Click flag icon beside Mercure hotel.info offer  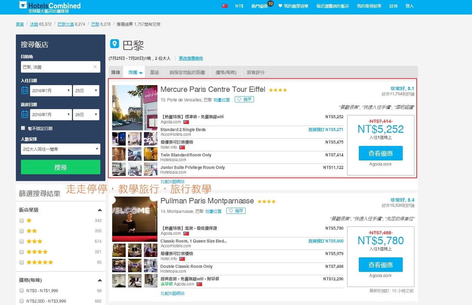[182, 147]
